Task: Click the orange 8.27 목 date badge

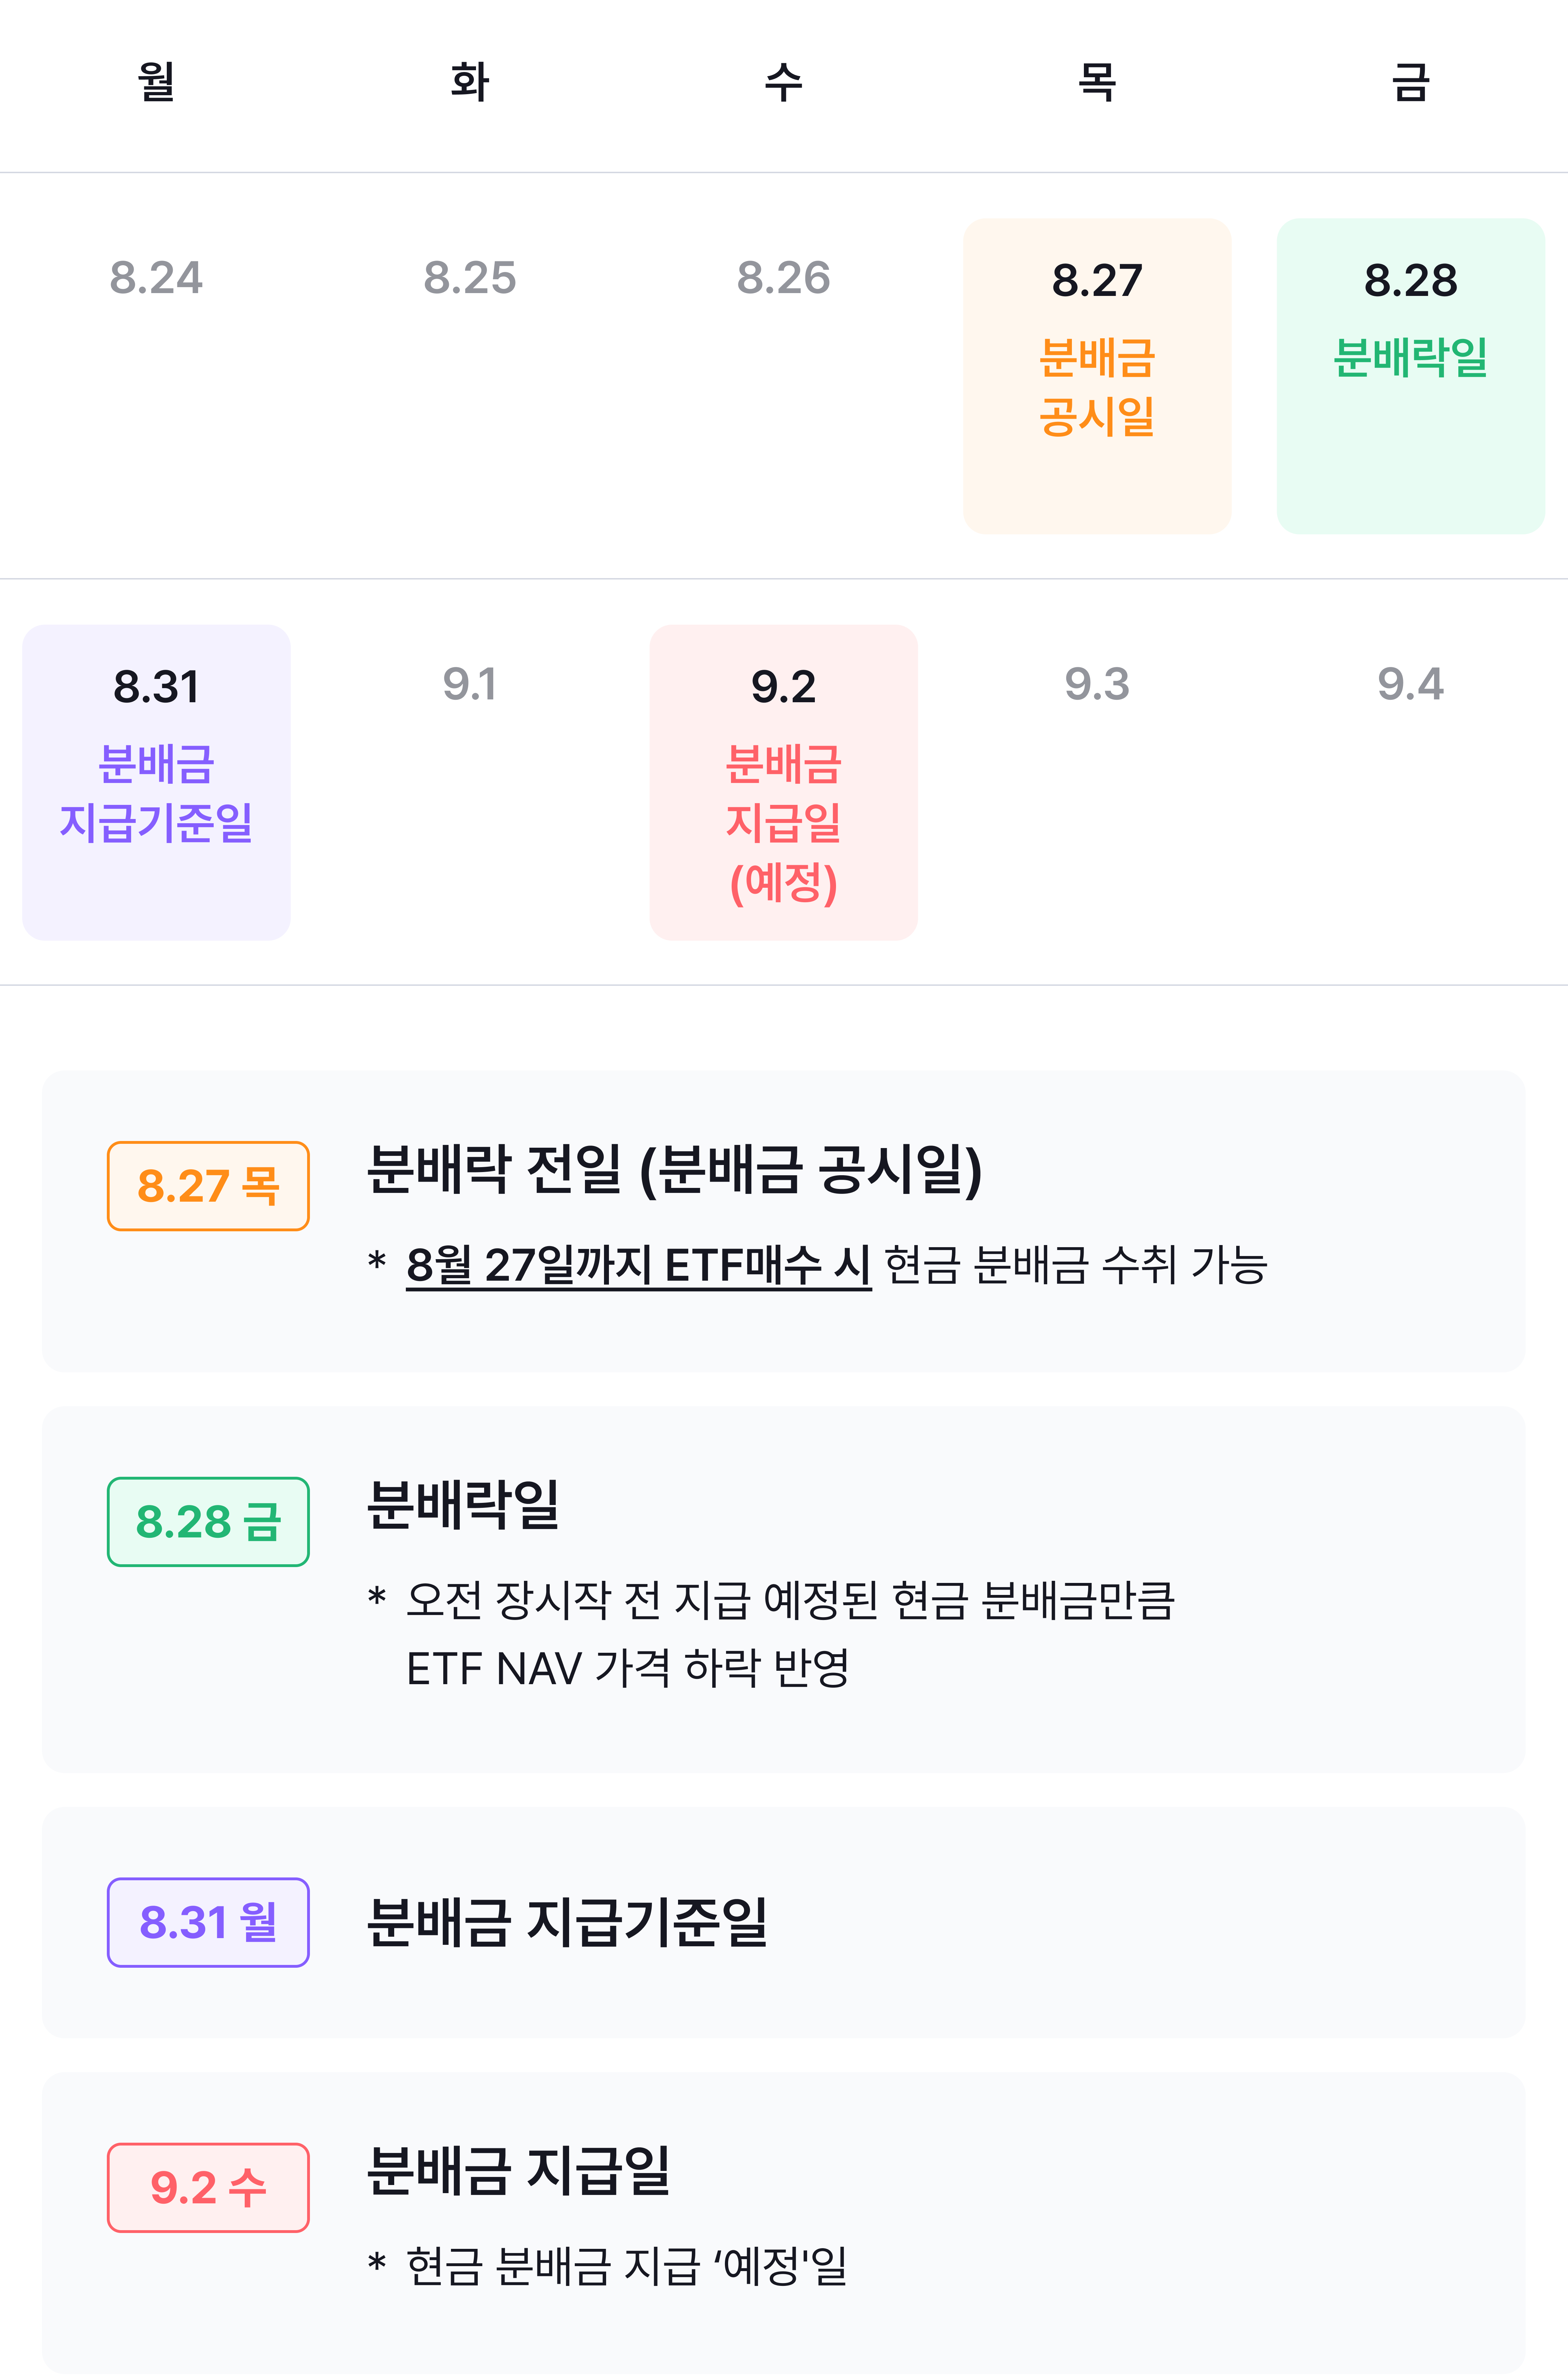Action: tap(208, 1186)
